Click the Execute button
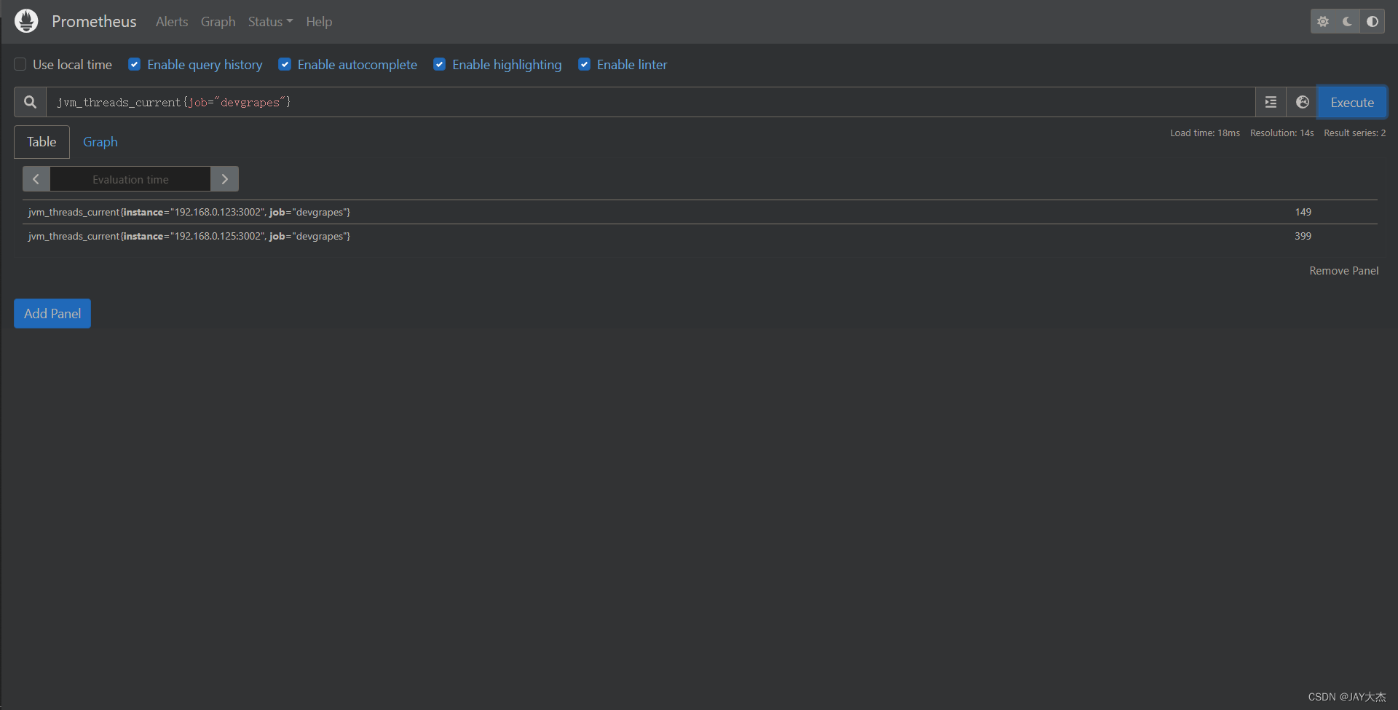 click(x=1352, y=102)
